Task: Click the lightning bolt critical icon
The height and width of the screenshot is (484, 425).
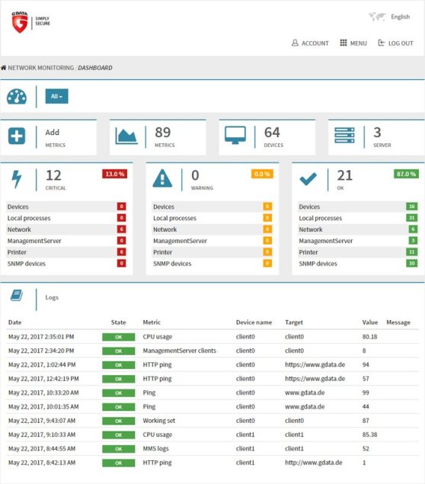Action: 17,178
